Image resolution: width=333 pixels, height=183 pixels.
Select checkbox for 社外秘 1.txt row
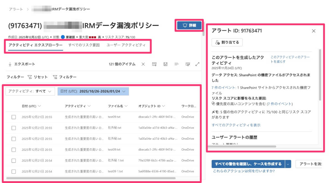pos(14,161)
